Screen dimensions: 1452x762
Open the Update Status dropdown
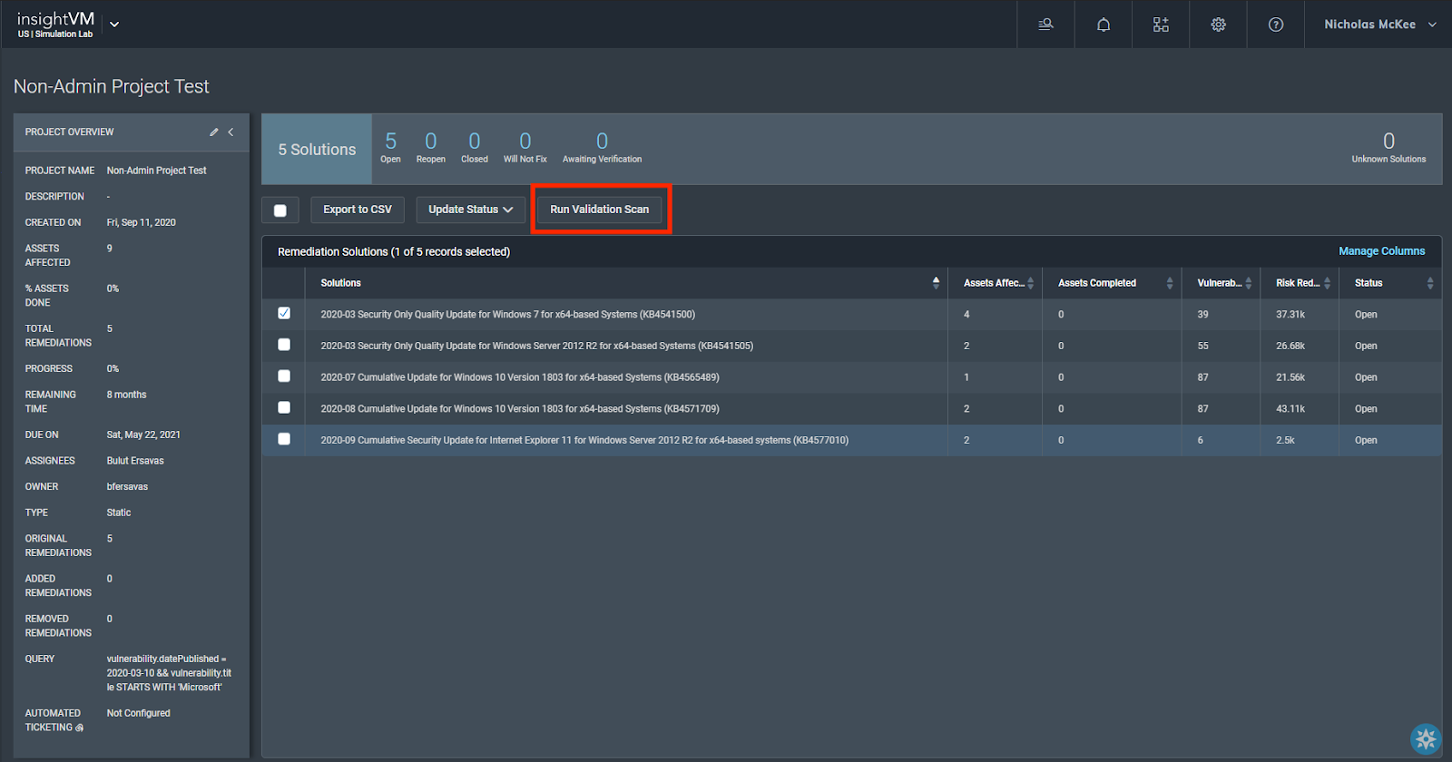tap(470, 210)
